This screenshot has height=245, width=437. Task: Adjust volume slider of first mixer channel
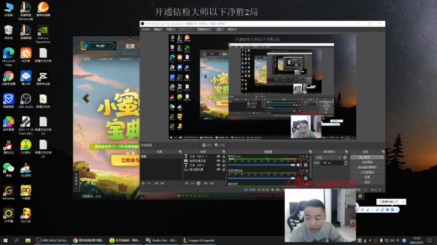click(x=262, y=165)
